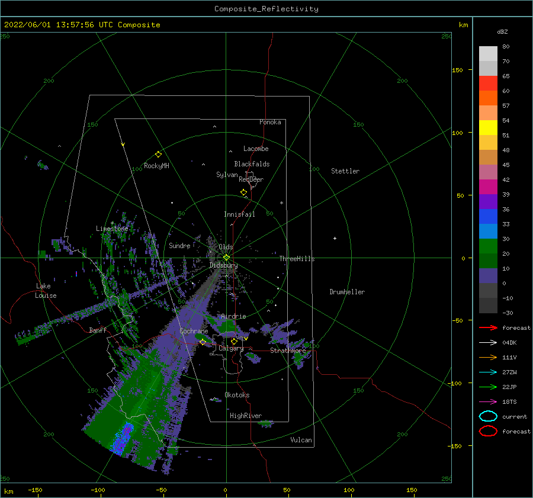Screen dimensions: 533x498
Task: Click the 20 dBZ green color swatch
Action: pos(488,246)
